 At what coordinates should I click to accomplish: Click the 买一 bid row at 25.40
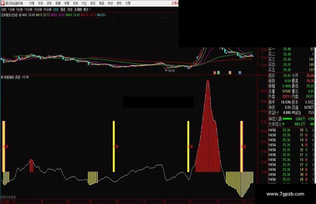[x=291, y=49]
